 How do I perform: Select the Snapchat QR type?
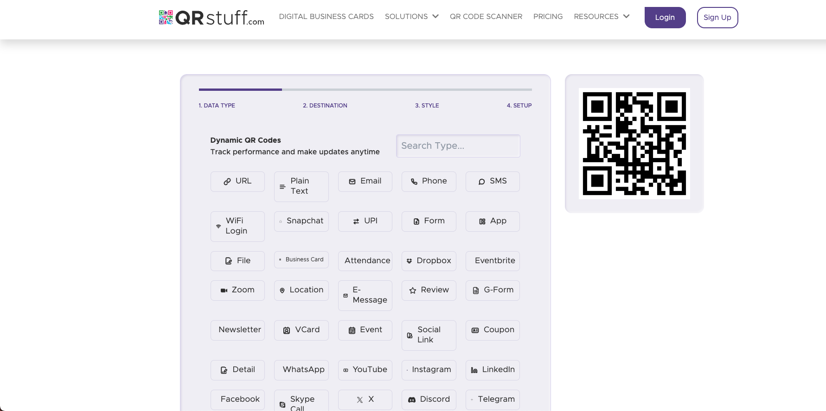(x=301, y=221)
